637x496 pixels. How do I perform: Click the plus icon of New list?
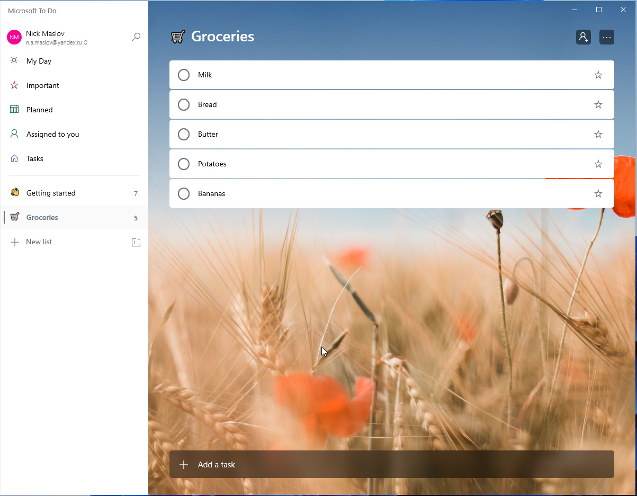[15, 242]
